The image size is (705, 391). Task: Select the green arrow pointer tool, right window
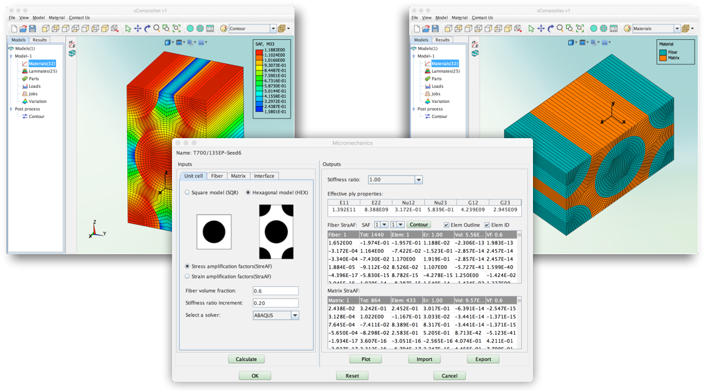532,29
